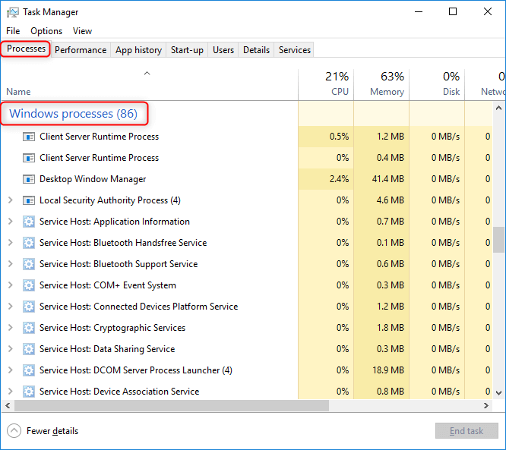The image size is (506, 450).
Task: Switch to the Performance tab
Action: (x=81, y=50)
